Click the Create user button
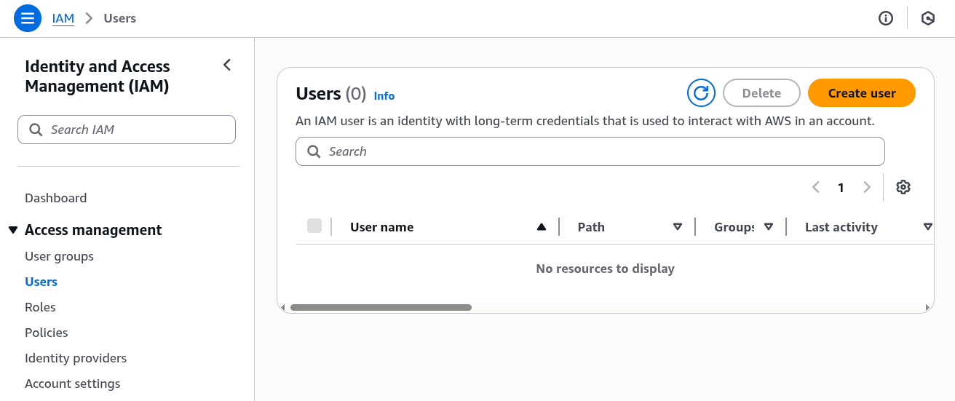955x401 pixels. pos(861,93)
